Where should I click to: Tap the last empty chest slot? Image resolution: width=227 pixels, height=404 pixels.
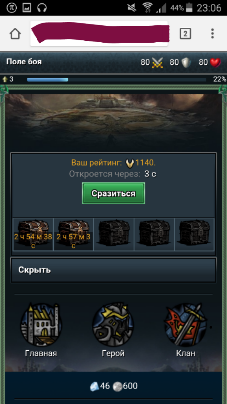click(x=194, y=234)
